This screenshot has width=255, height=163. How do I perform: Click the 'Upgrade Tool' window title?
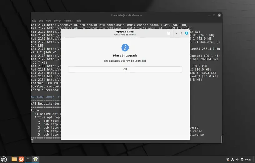pos(125,32)
